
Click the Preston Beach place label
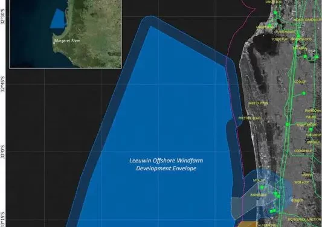click(x=250, y=118)
